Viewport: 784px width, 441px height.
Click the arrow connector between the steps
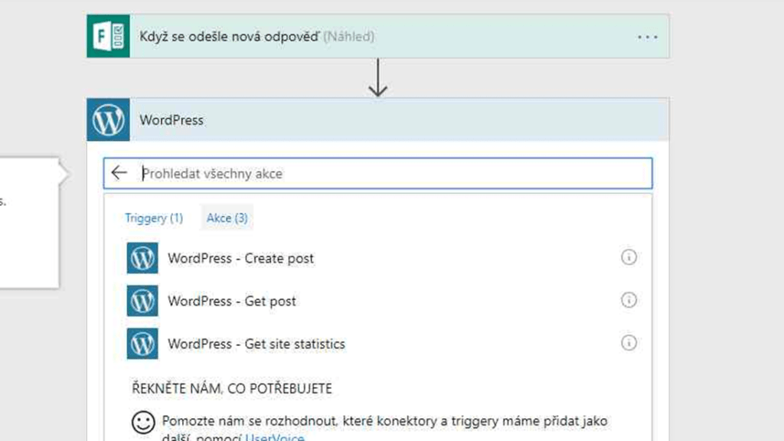tap(377, 78)
